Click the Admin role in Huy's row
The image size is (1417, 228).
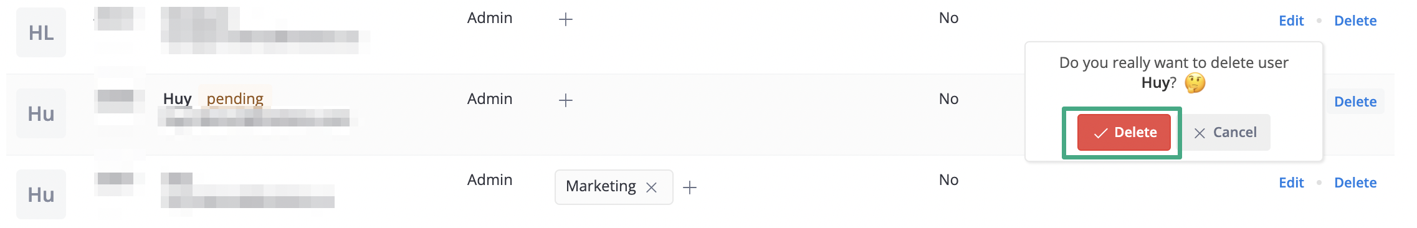point(490,98)
